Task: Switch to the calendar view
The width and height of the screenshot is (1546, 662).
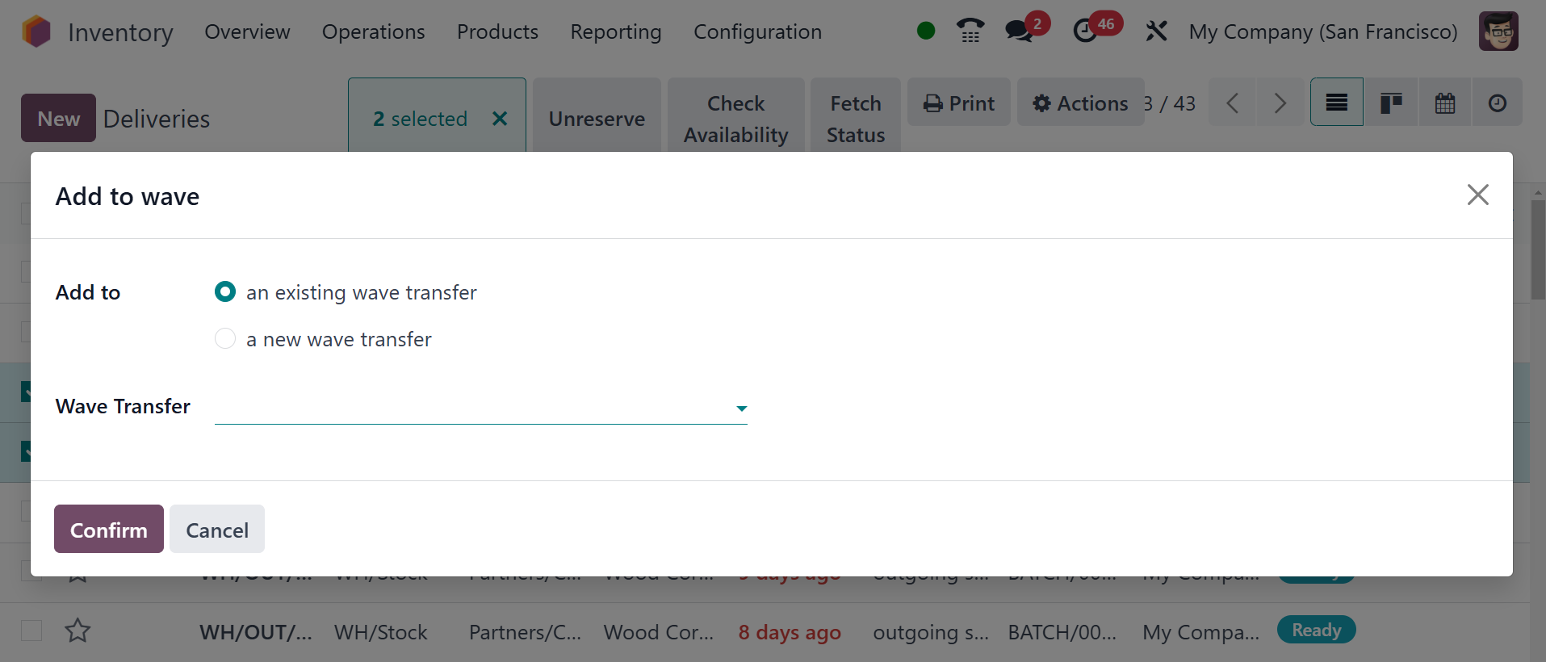Action: point(1444,103)
